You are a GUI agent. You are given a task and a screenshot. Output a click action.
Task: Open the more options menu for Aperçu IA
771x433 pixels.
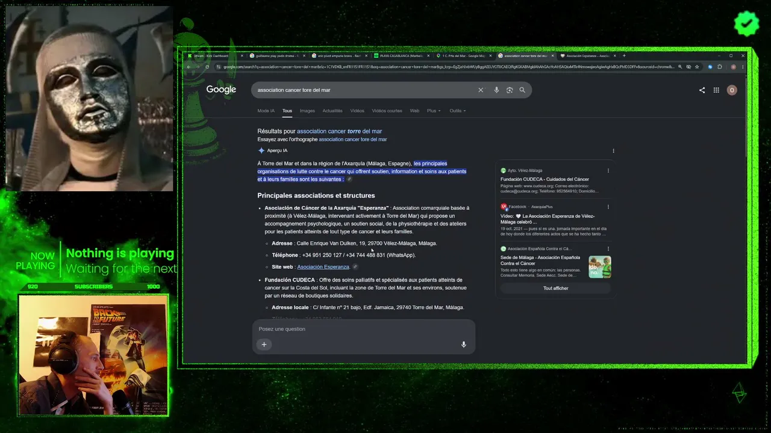pyautogui.click(x=613, y=150)
